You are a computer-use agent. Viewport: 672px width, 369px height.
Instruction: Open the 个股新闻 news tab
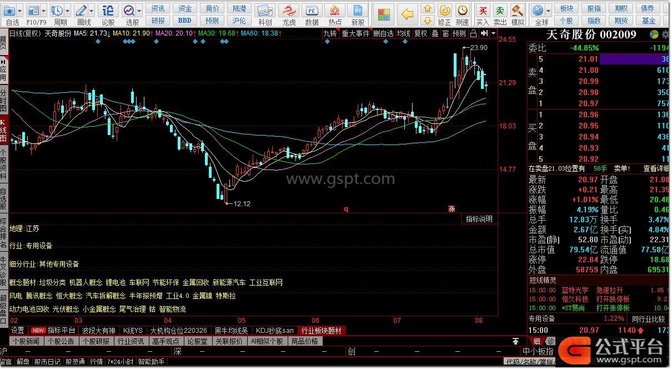pyautogui.click(x=26, y=341)
